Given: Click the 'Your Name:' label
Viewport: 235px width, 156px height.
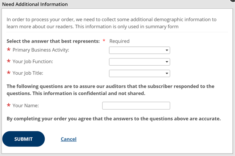Looking at the screenshot, I should coord(26,106).
